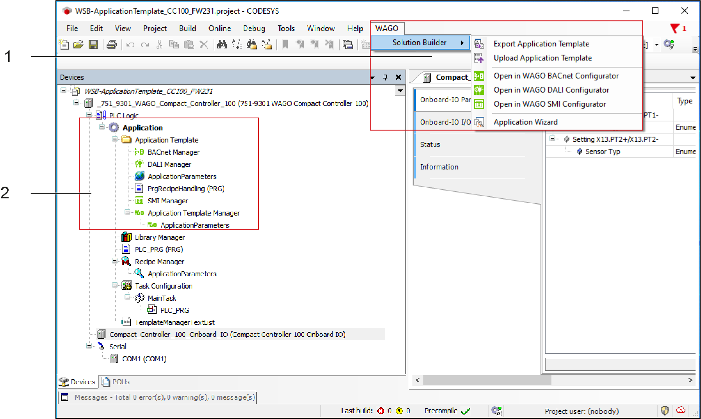
Task: Click the Paste clipboard icon
Action: point(189,45)
